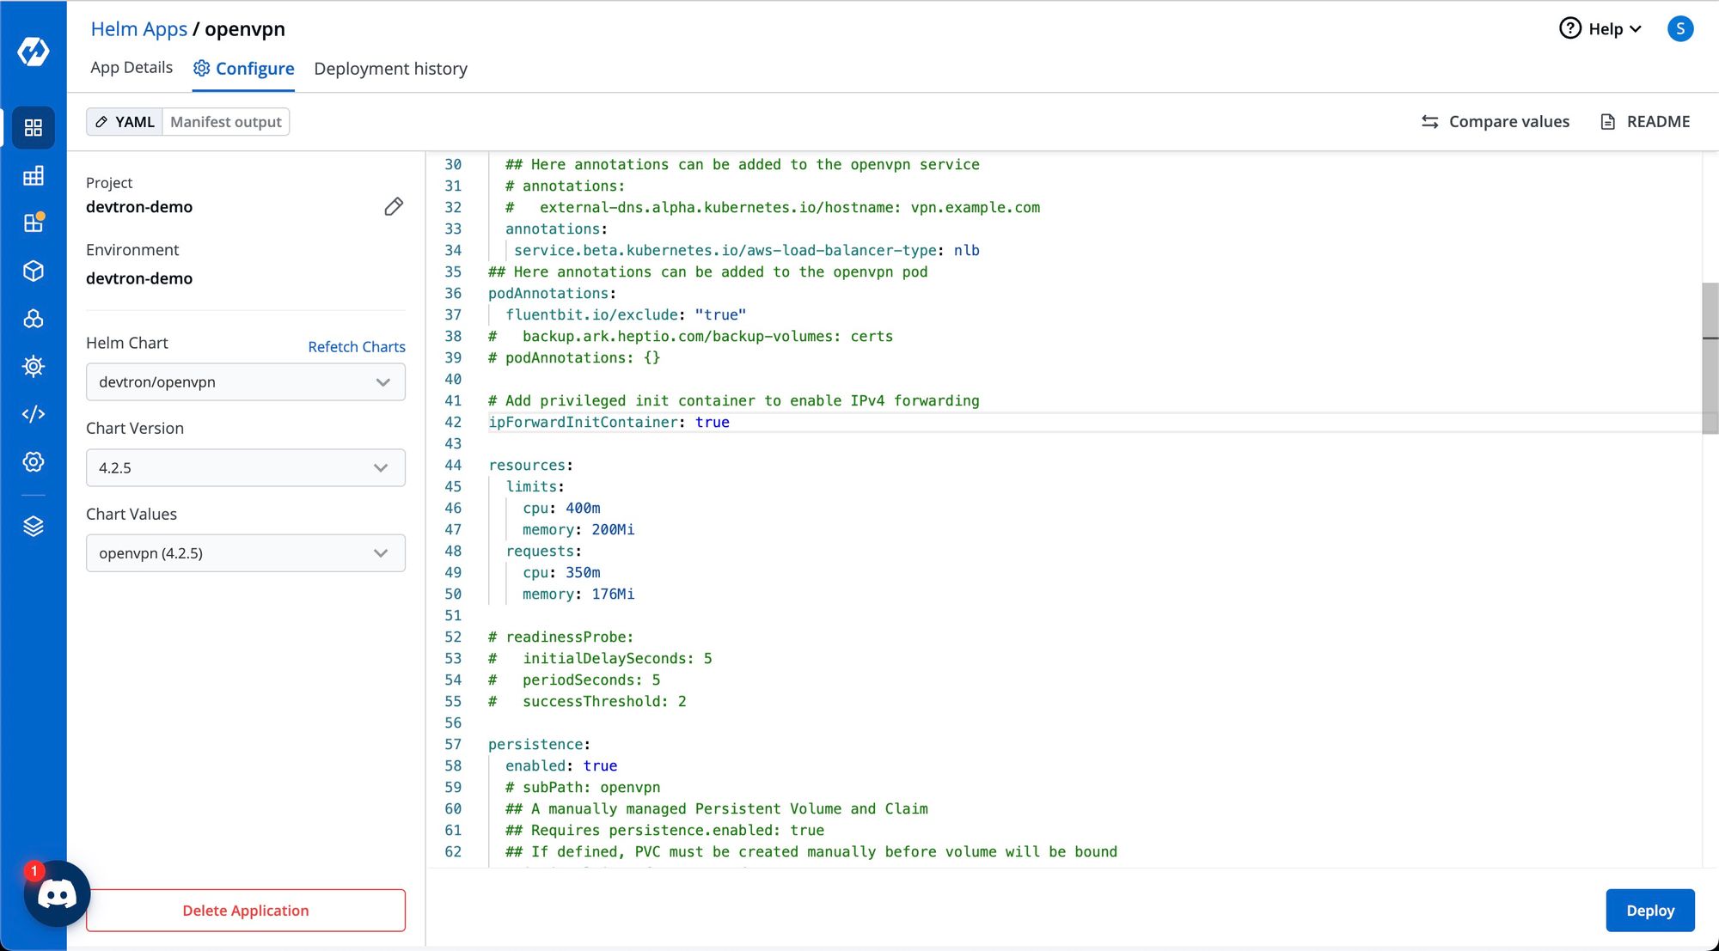This screenshot has width=1719, height=951.
Task: Open the stacked layers icon in sidebar
Action: tap(34, 526)
